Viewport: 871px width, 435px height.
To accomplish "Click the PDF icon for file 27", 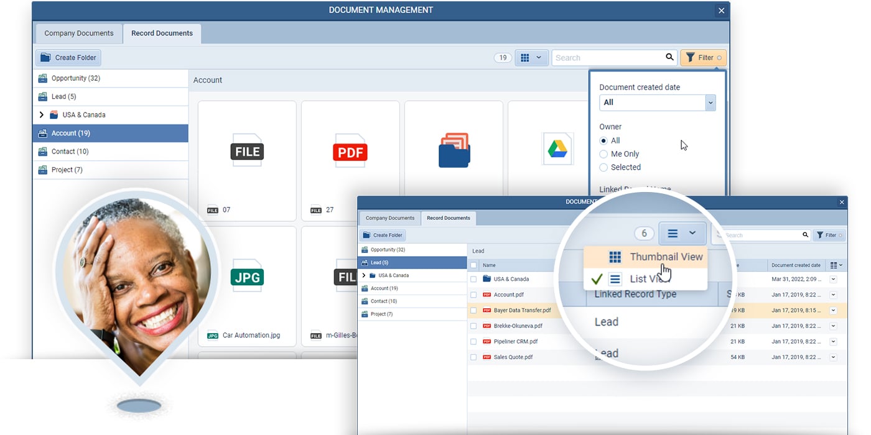I will pyautogui.click(x=350, y=151).
